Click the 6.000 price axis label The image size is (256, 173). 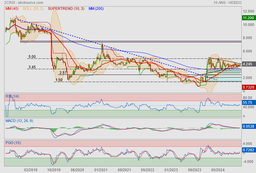click(x=247, y=51)
